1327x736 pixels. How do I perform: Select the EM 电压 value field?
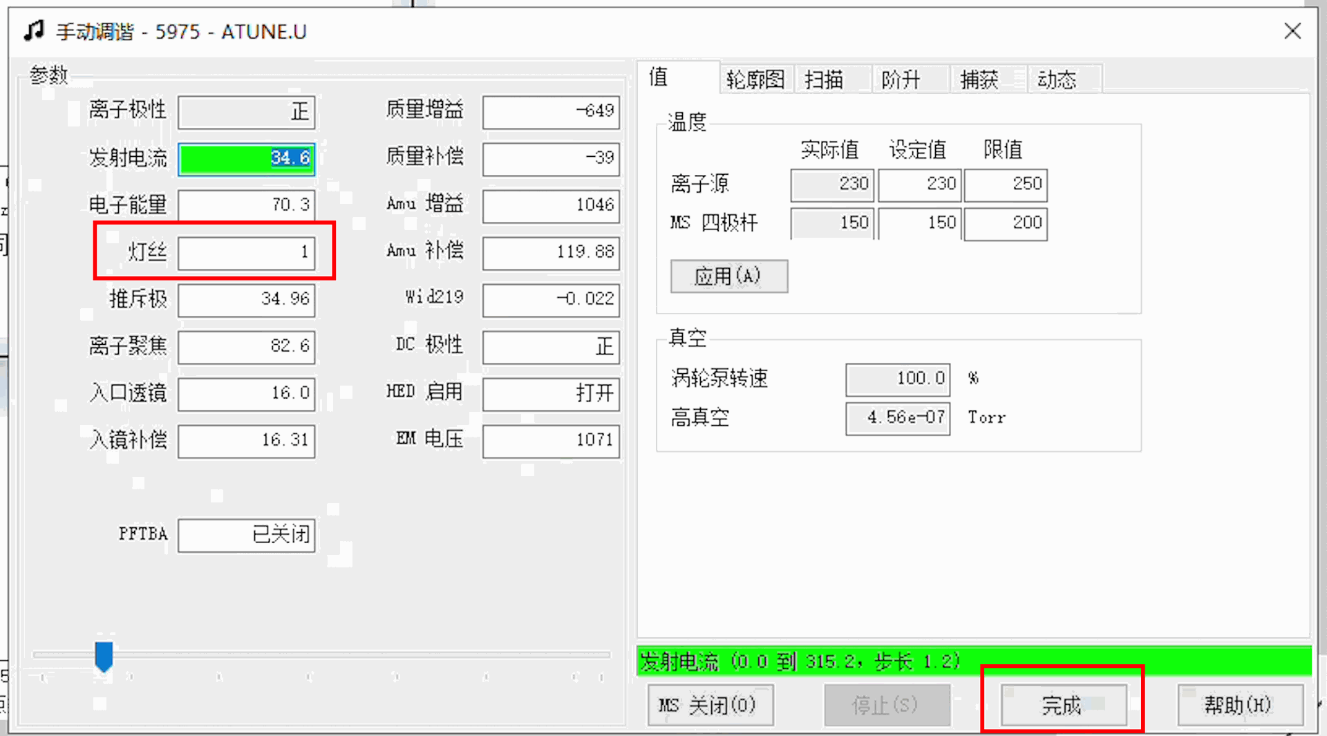click(551, 440)
